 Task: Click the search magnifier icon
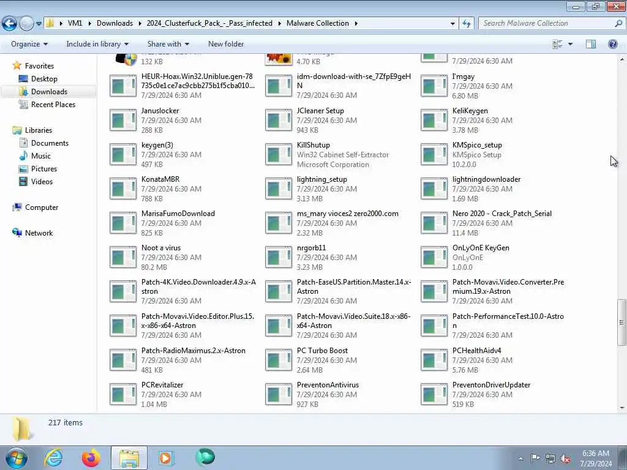618,23
